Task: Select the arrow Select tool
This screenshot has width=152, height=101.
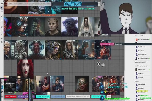Action: (x=2, y=8)
